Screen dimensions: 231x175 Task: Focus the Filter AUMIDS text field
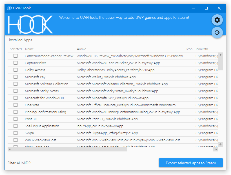click(x=65, y=163)
